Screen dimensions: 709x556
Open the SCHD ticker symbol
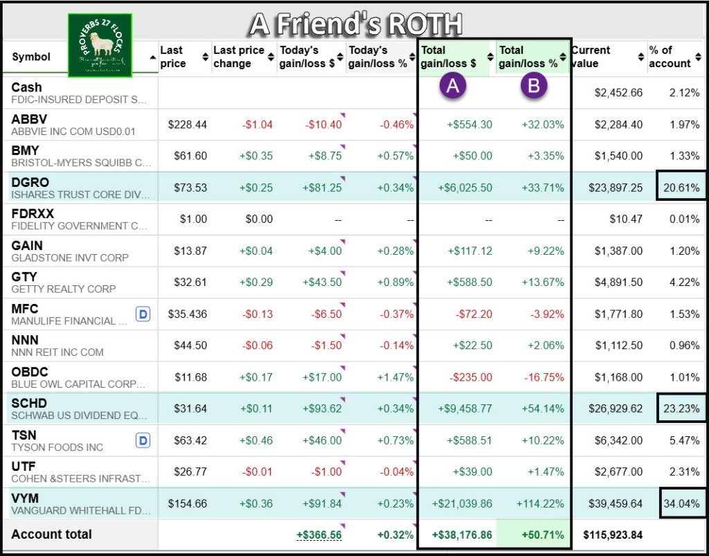click(x=29, y=403)
